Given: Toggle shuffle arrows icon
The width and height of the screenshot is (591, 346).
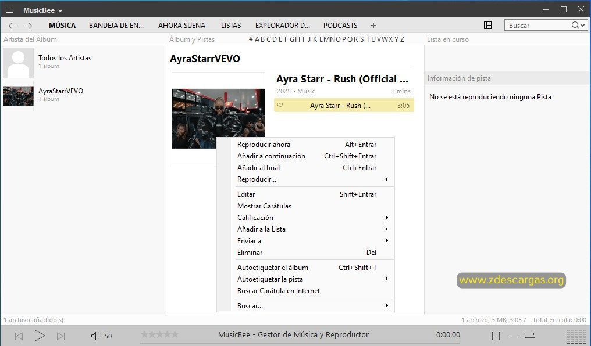Looking at the screenshot, I should point(530,336).
